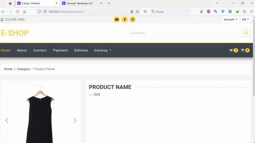Reload the page with refresh icon
255x143 pixels.
tap(18, 12)
